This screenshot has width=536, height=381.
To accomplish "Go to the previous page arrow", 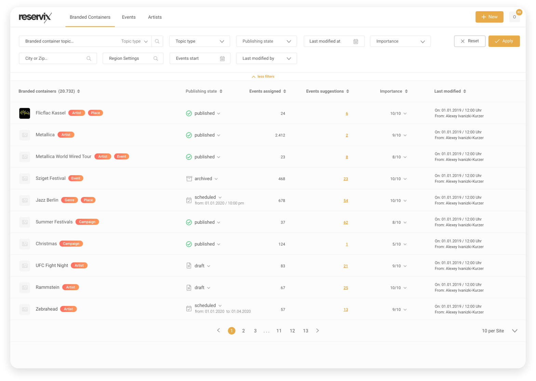I will pyautogui.click(x=219, y=330).
